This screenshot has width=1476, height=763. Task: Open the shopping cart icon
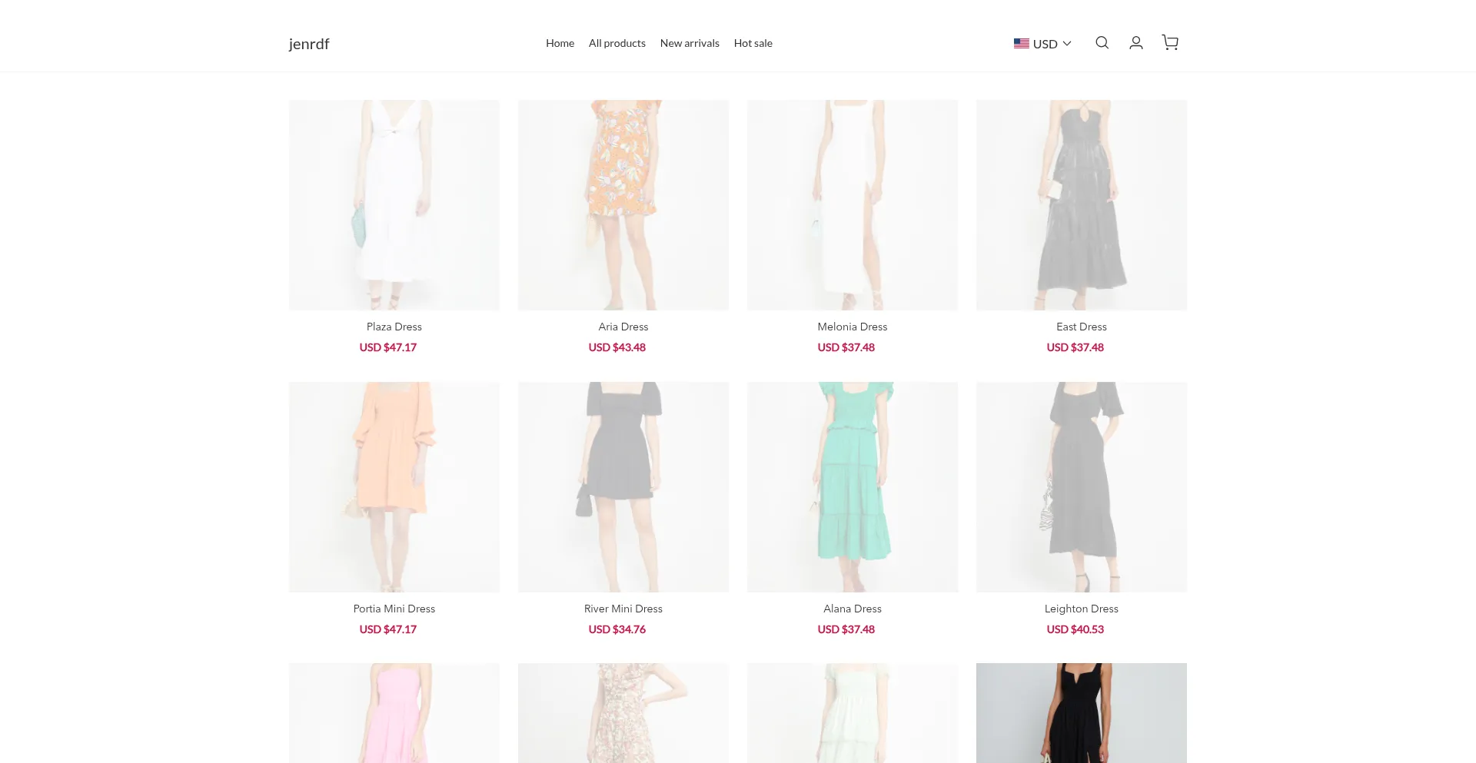tap(1170, 43)
